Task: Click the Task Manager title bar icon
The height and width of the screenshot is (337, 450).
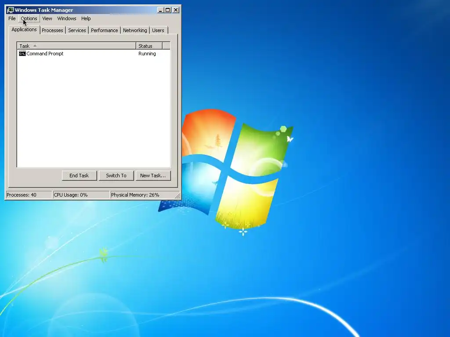Action: (11, 10)
